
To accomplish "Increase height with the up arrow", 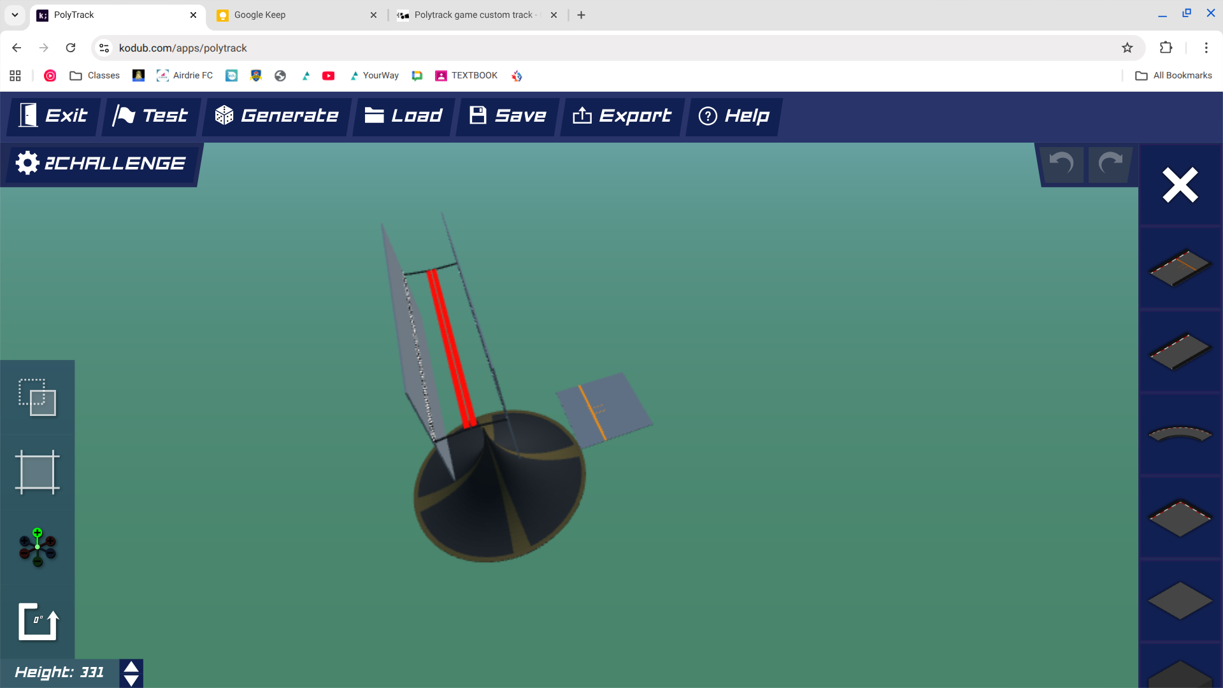I will 131,667.
